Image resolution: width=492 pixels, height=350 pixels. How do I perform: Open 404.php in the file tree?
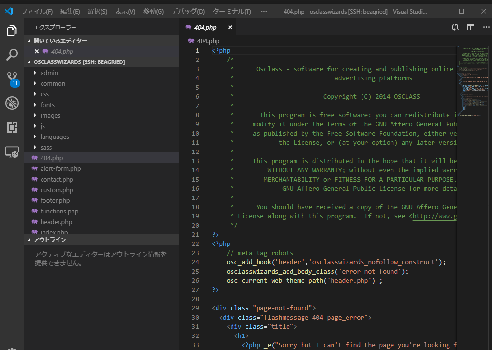101,158
